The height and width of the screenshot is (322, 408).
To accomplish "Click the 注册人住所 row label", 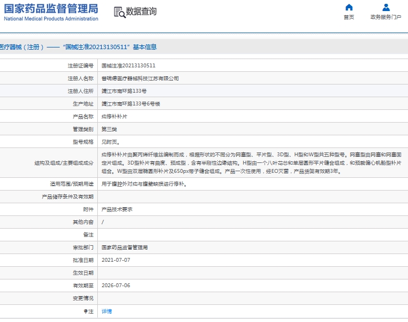I will pos(80,91).
